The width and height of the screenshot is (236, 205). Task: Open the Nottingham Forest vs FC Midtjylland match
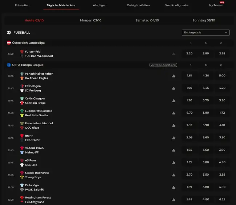click(x=38, y=200)
